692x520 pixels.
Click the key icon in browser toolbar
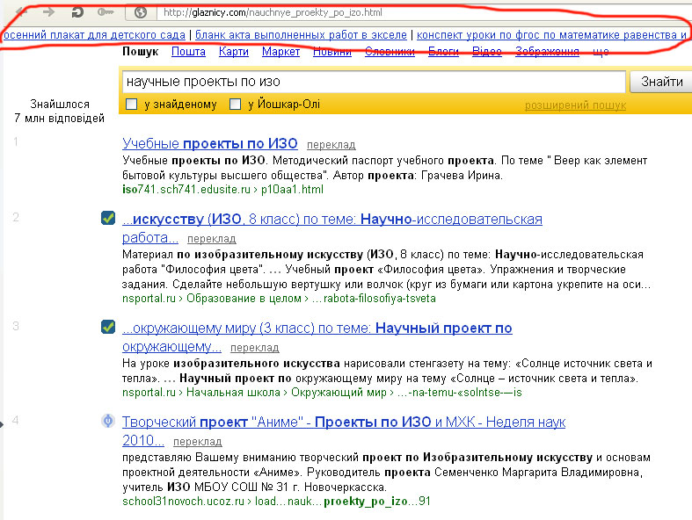point(106,12)
